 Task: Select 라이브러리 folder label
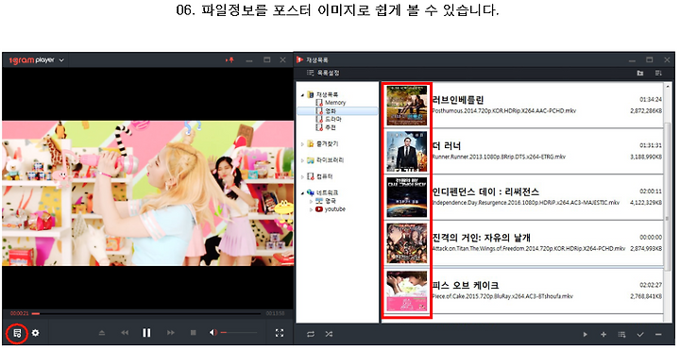point(330,160)
